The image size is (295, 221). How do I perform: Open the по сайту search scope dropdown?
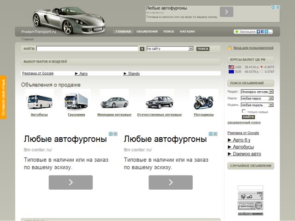coord(170,48)
